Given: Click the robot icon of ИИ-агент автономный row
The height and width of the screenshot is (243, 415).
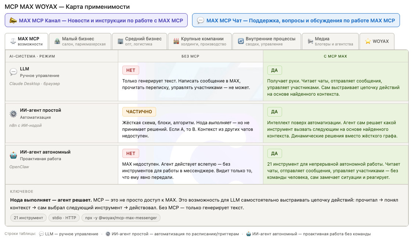Looking at the screenshot, I should pos(13,155).
